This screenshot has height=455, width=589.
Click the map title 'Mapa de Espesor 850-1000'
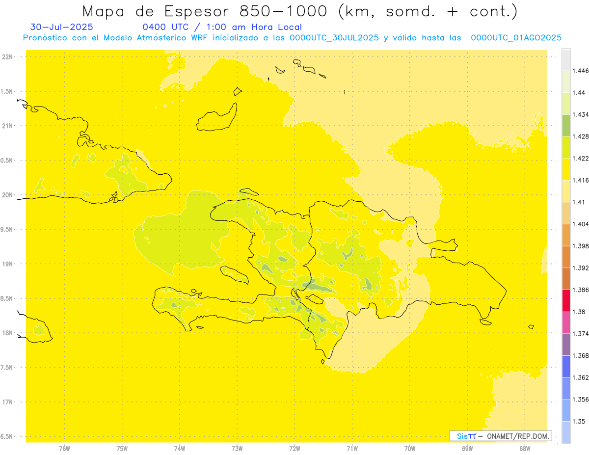click(x=208, y=11)
